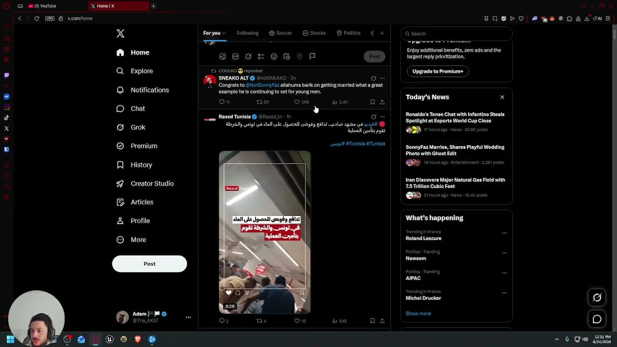Switch to the Soccer tab
This screenshot has width=617, height=347.
(281, 33)
